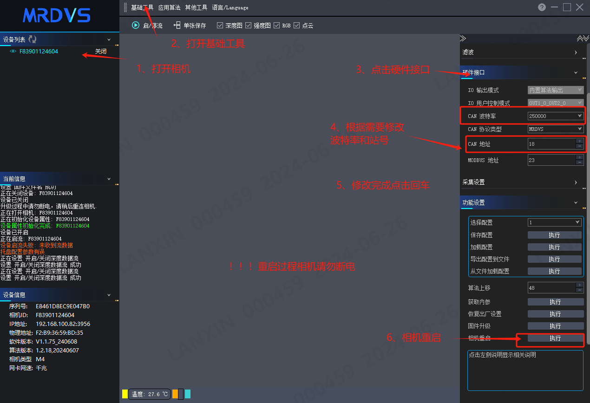Decrement the MODBUS 地址 value
Screen dimensions: 590x403
tap(579, 162)
